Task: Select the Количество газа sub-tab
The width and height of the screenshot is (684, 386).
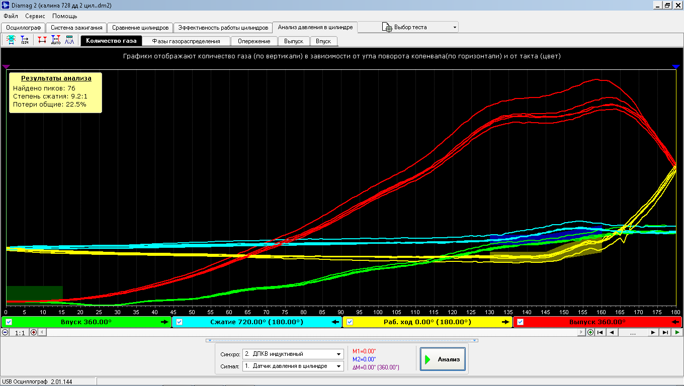Action: coord(111,41)
